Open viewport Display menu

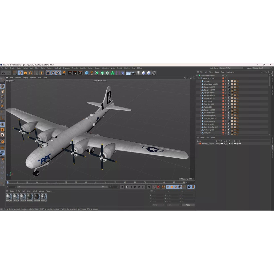(x=26, y=78)
